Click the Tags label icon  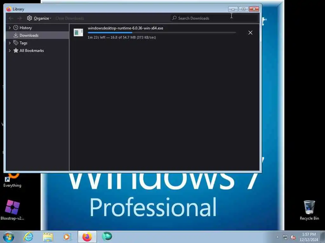[16, 43]
